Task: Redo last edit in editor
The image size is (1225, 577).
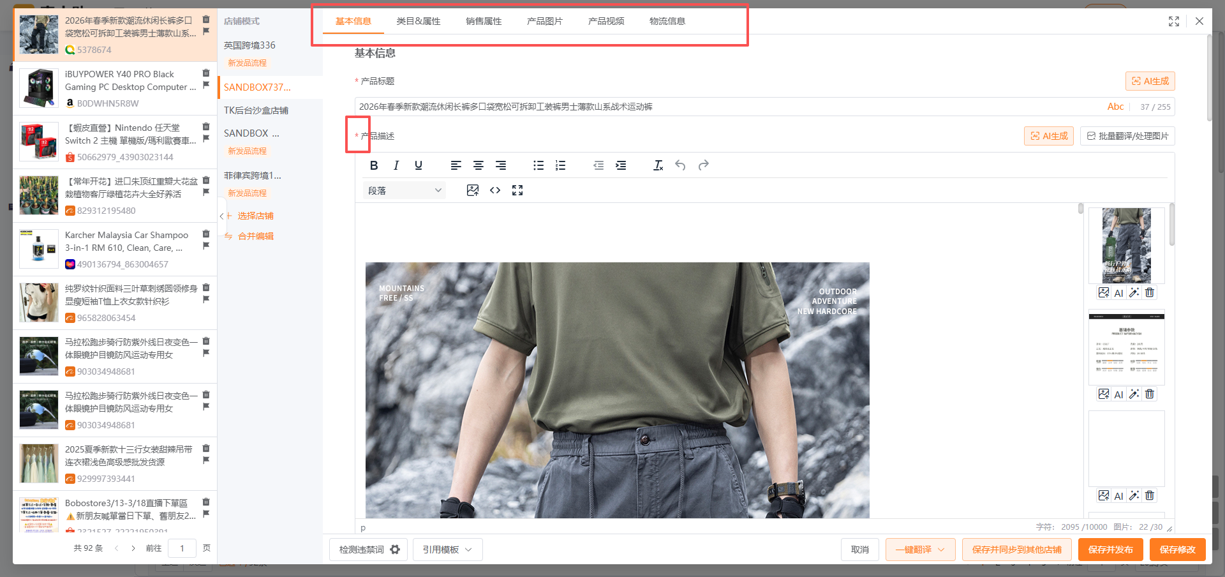Action: [x=703, y=165]
